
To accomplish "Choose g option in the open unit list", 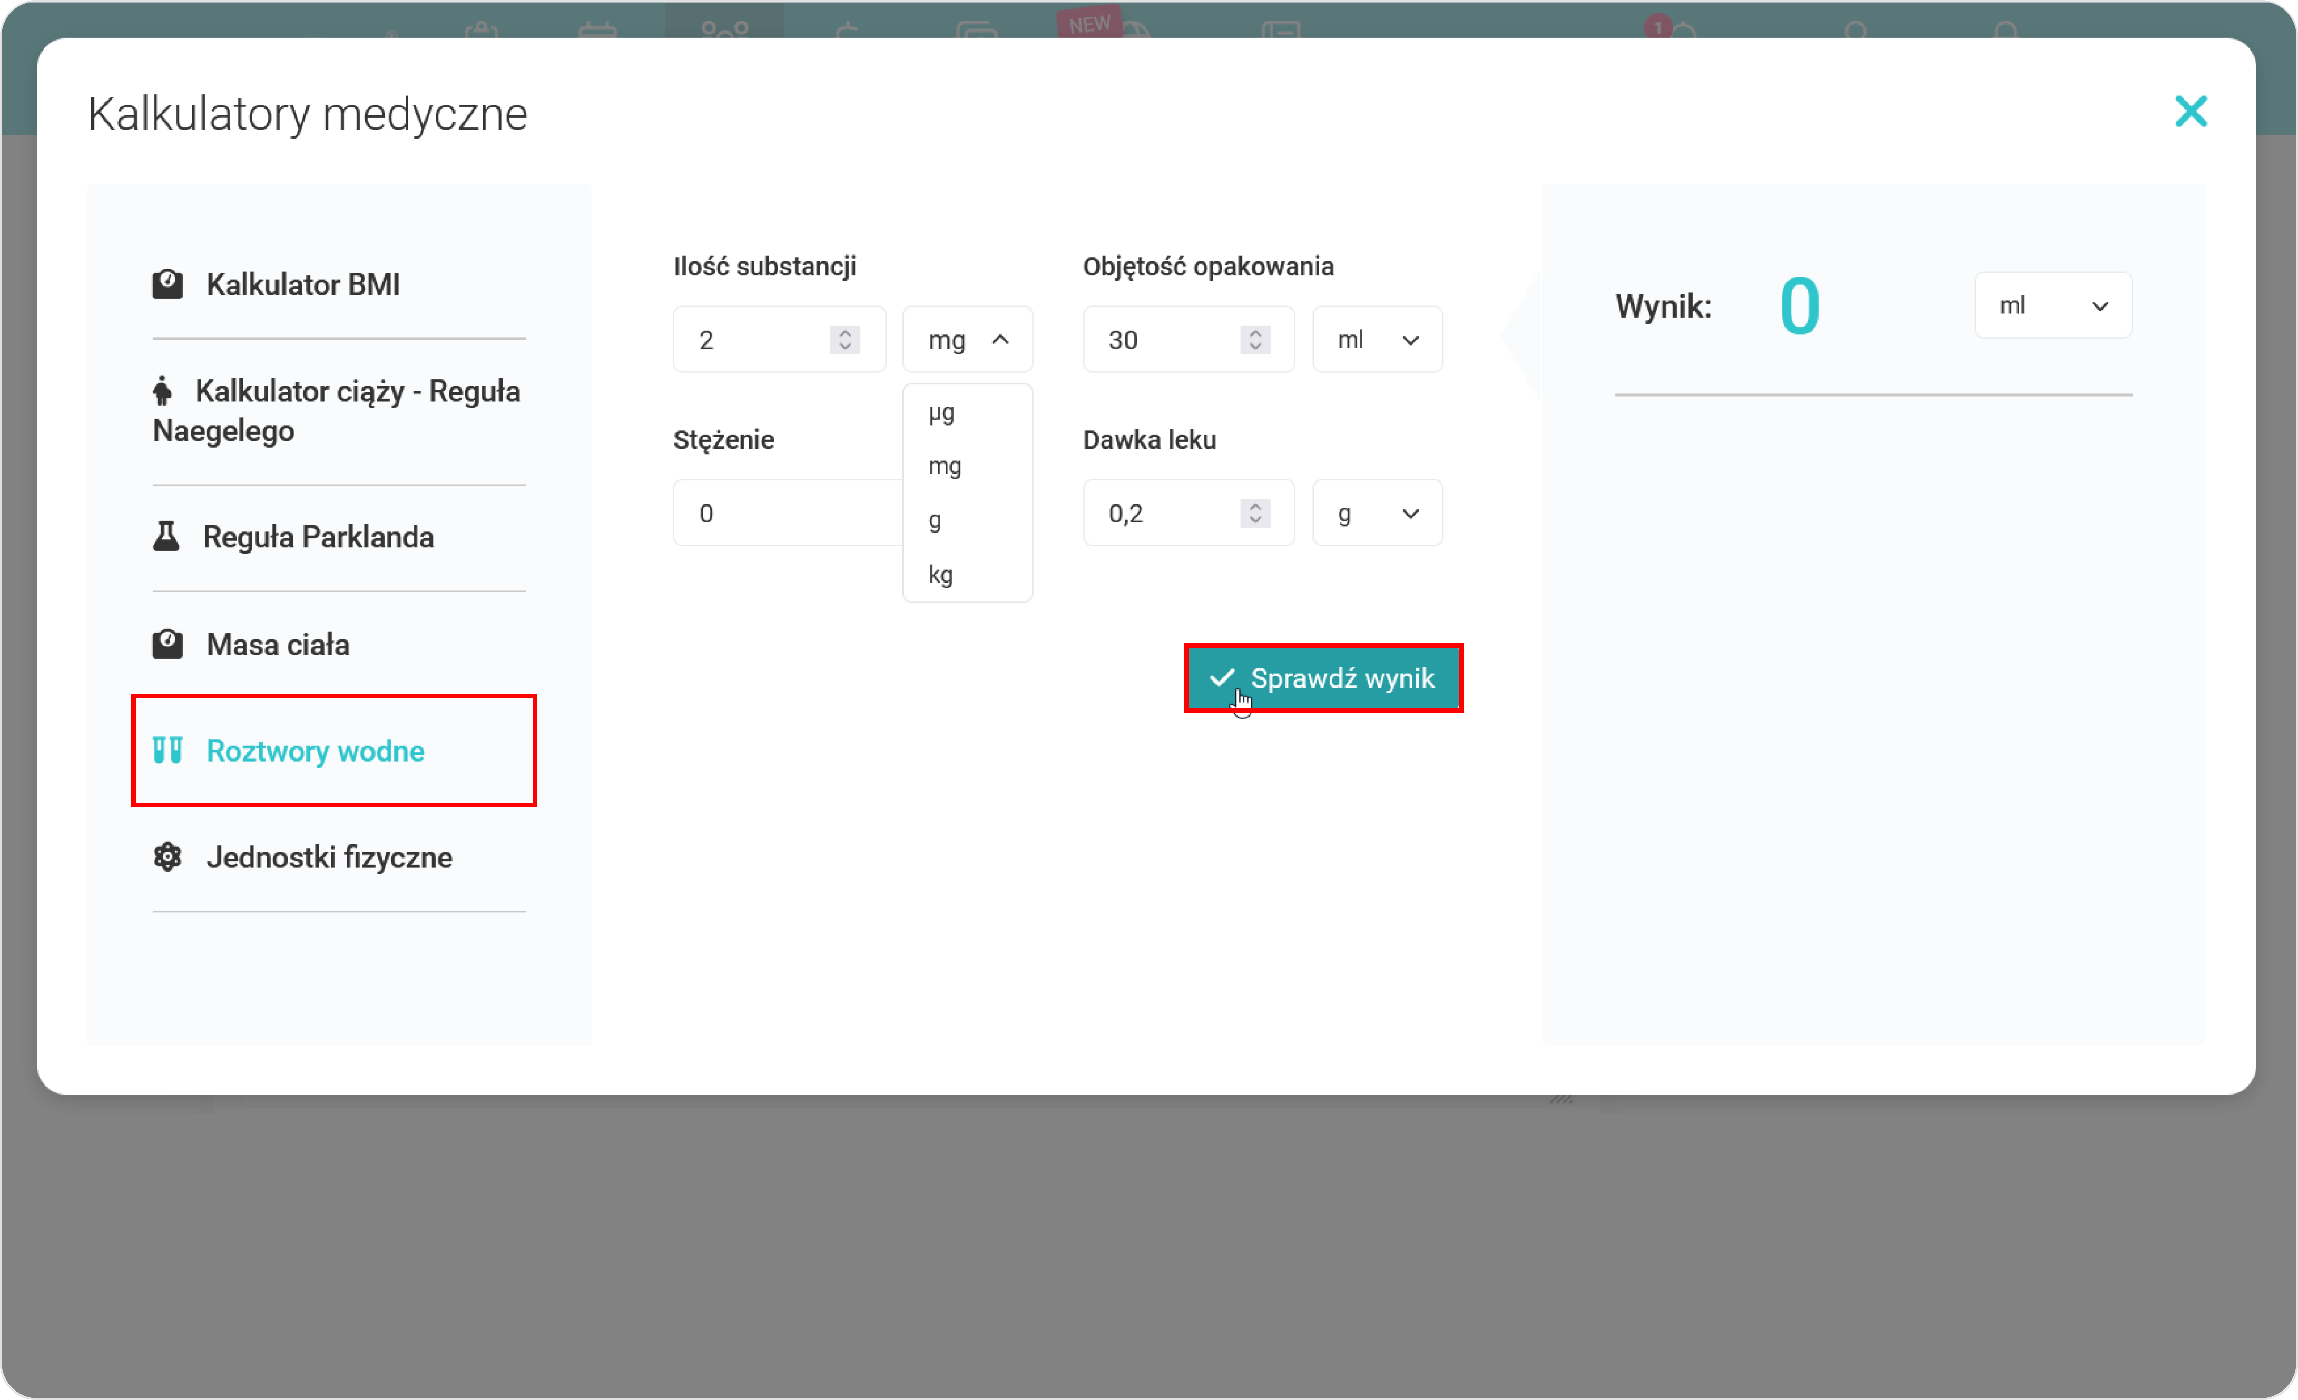I will (x=967, y=519).
